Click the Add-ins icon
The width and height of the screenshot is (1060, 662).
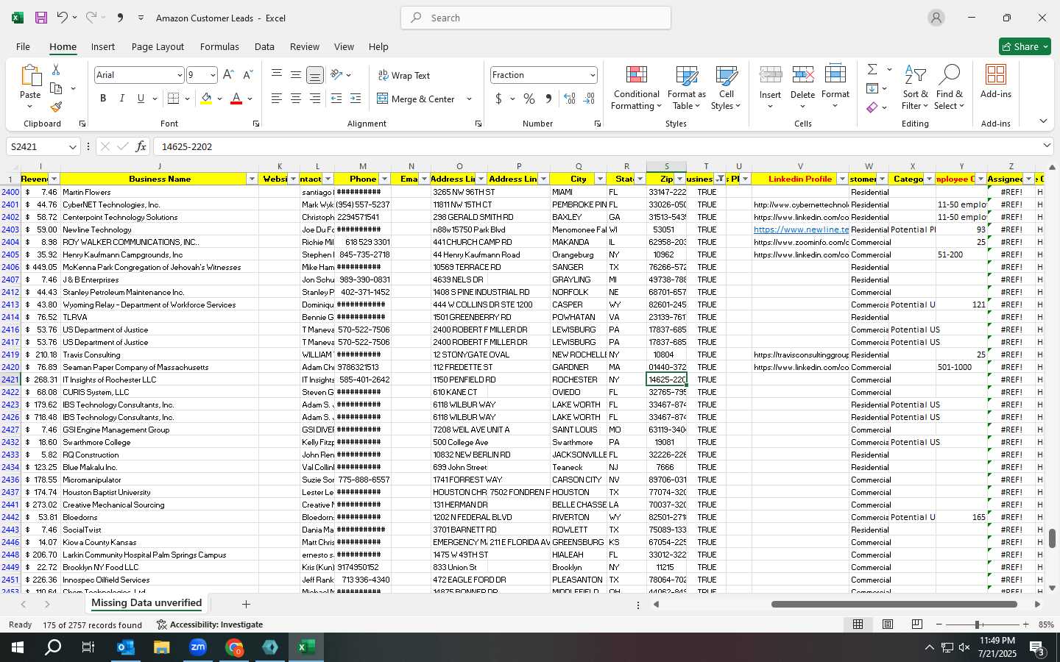tap(996, 82)
